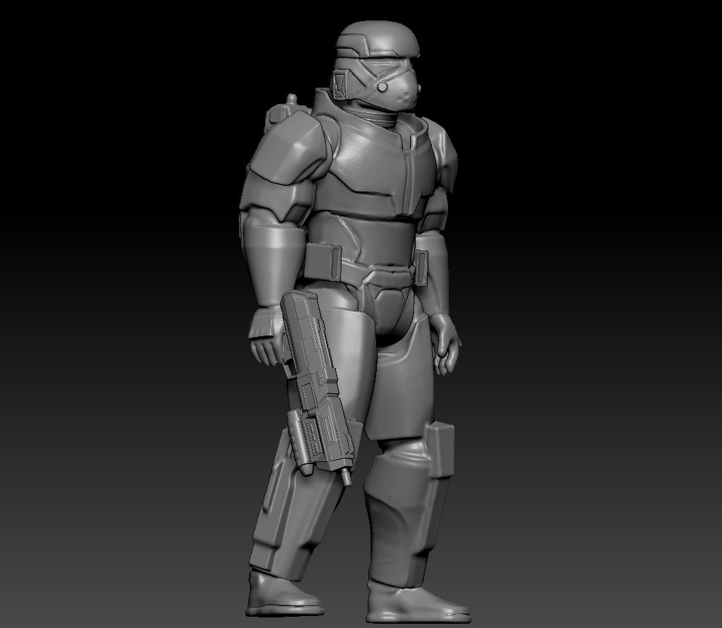Image resolution: width=722 pixels, height=628 pixels.
Task: Select the rifle held by the model
Action: (318, 387)
